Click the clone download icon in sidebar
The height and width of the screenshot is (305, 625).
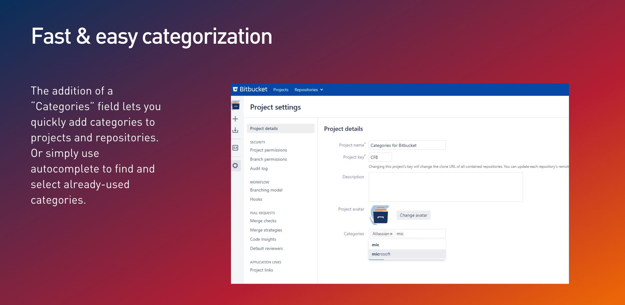point(235,130)
